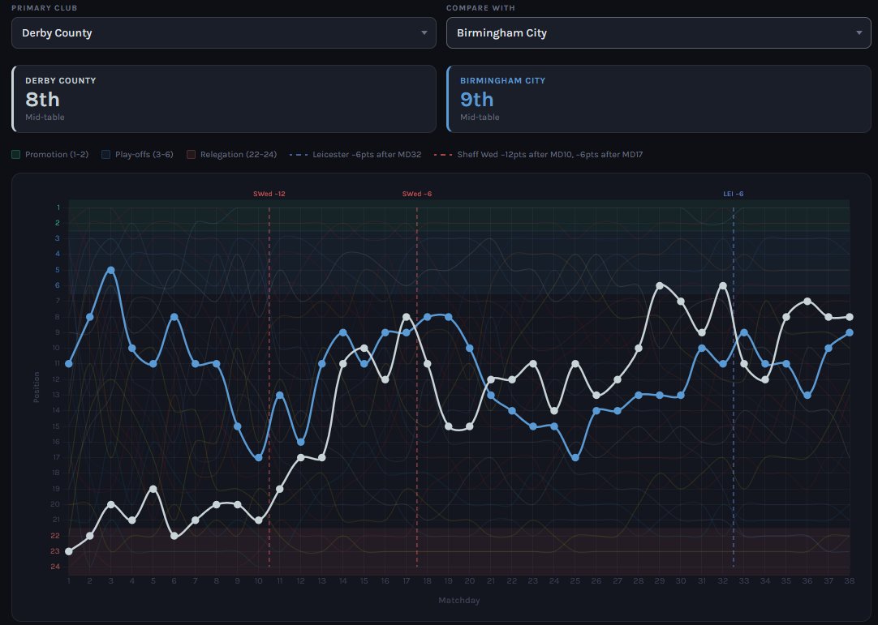Click the 'SWed -6' deduction marker label
The height and width of the screenshot is (625, 878).
click(417, 195)
